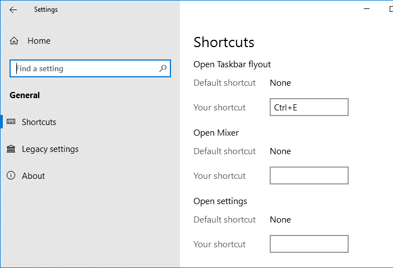Click the Taskbar flyout shortcut field showing Ctrl+E
The height and width of the screenshot is (268, 393).
pyautogui.click(x=309, y=107)
